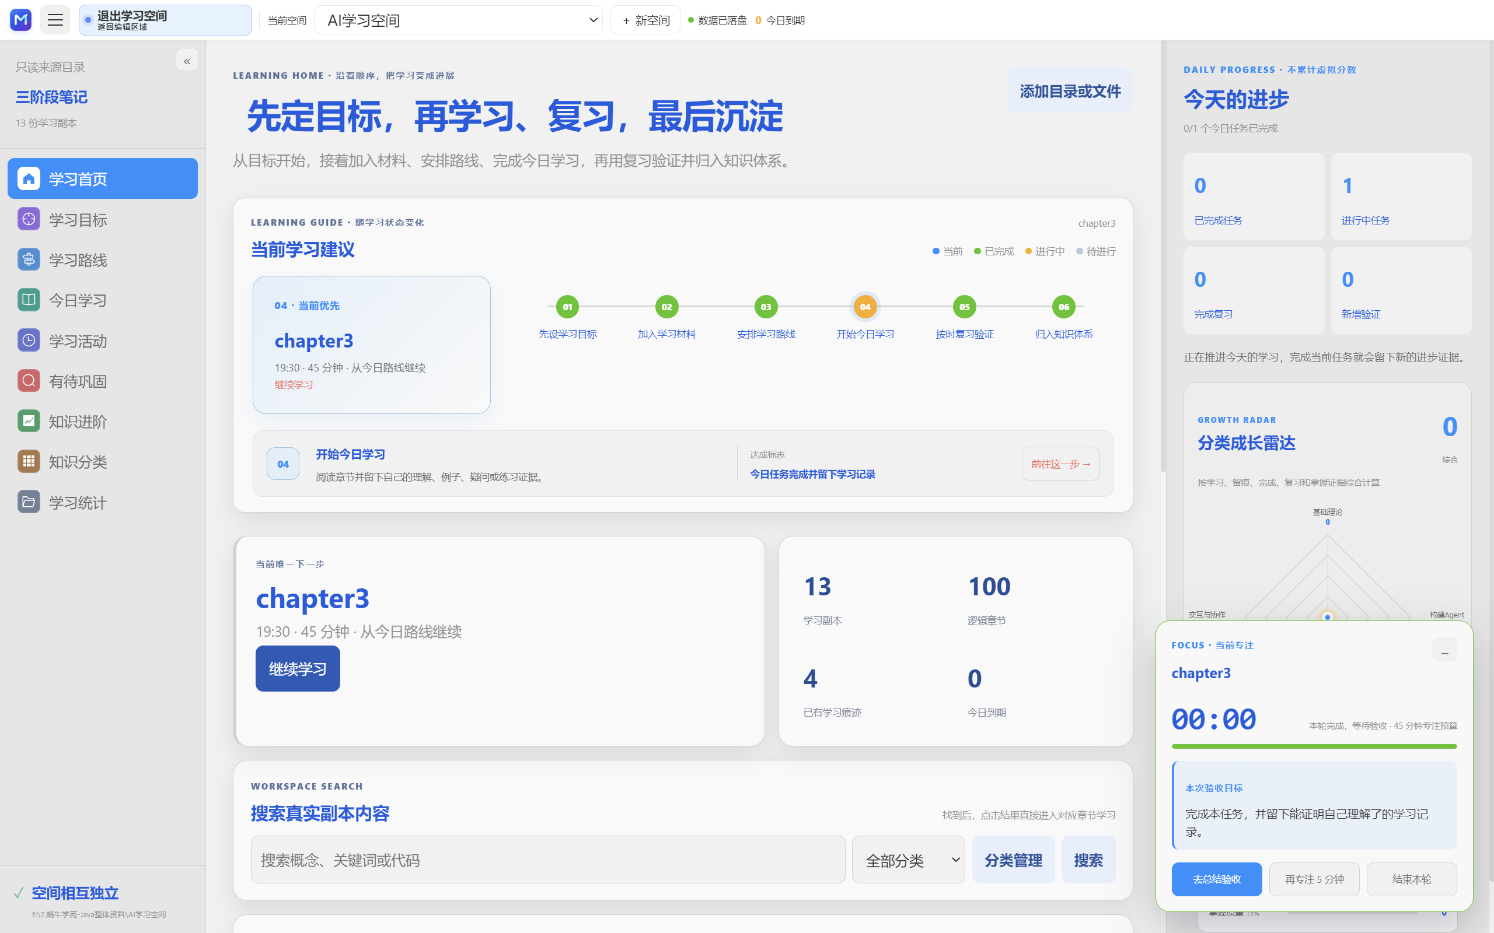The image size is (1494, 933).
Task: Click the 进行中任务 stat card
Action: point(1401,197)
